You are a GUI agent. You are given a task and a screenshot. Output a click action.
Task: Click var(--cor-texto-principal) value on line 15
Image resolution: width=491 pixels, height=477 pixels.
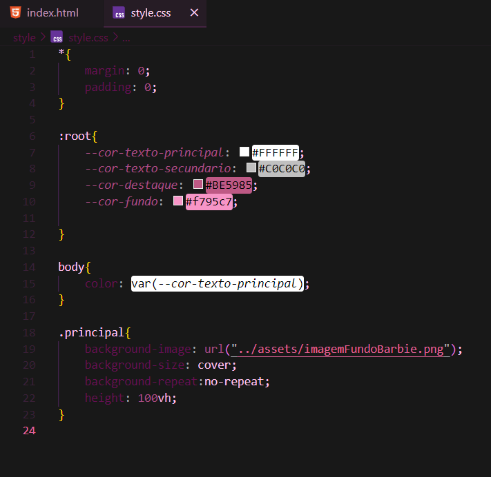(x=218, y=284)
